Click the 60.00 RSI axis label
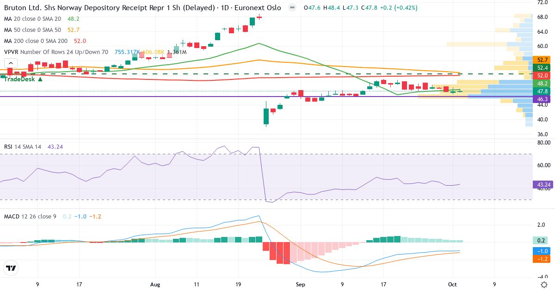The image size is (555, 291). click(x=543, y=165)
